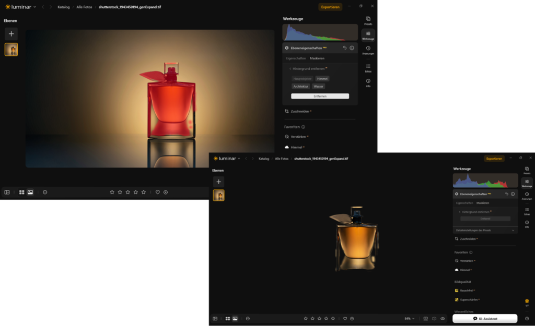Toggle the left sidebar panel in the front window
This screenshot has width=535, height=326.
(215, 319)
